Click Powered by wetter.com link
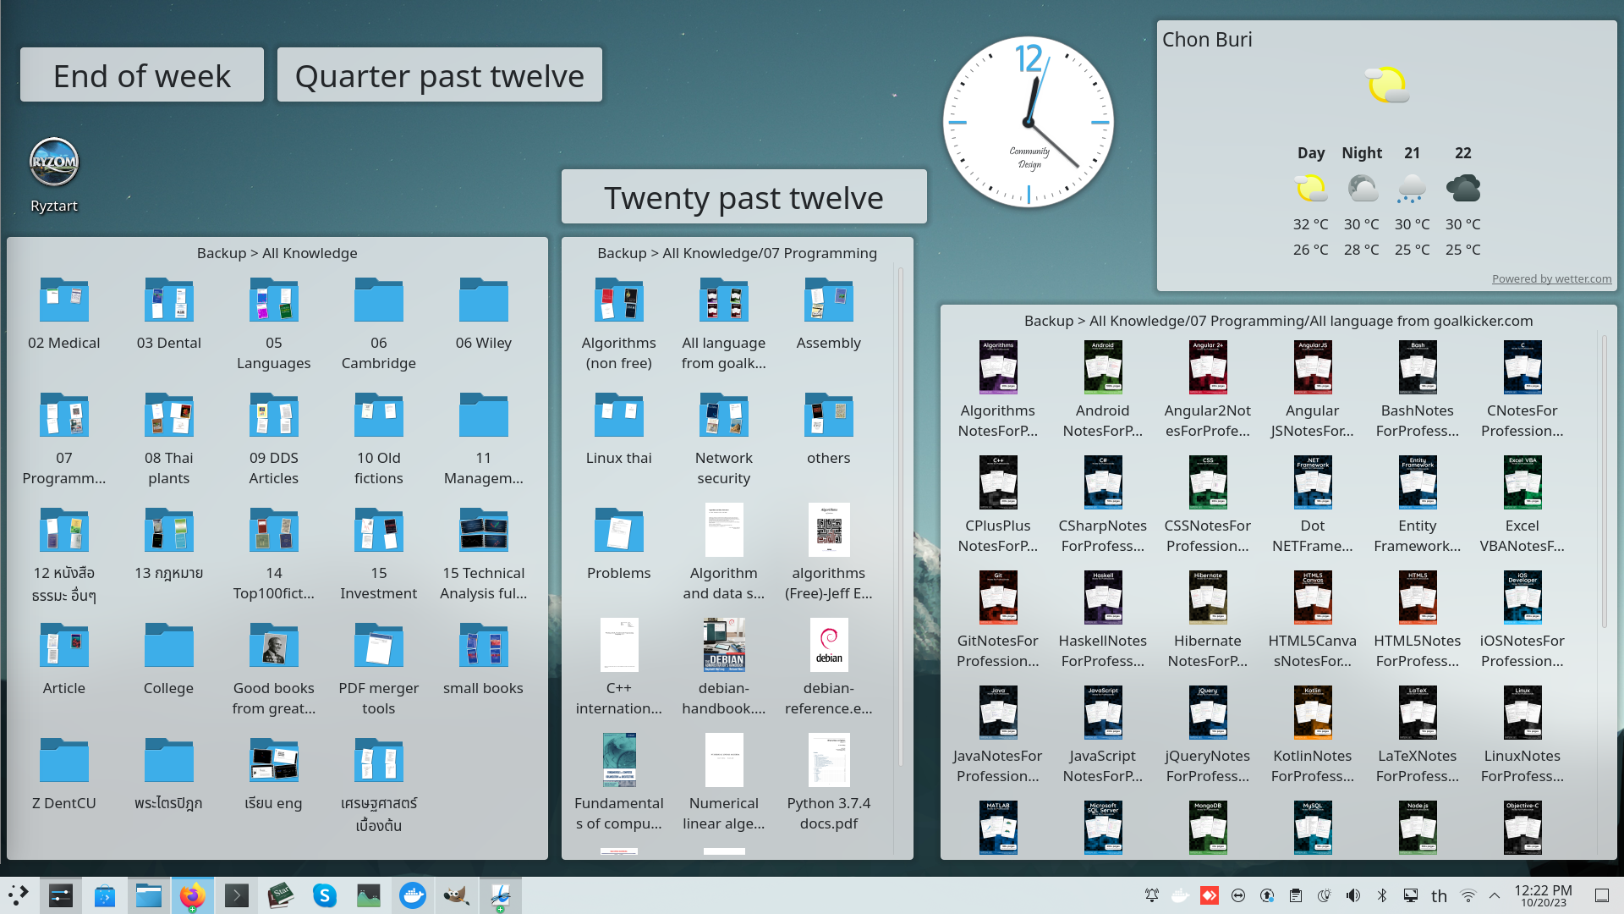 pyautogui.click(x=1551, y=278)
